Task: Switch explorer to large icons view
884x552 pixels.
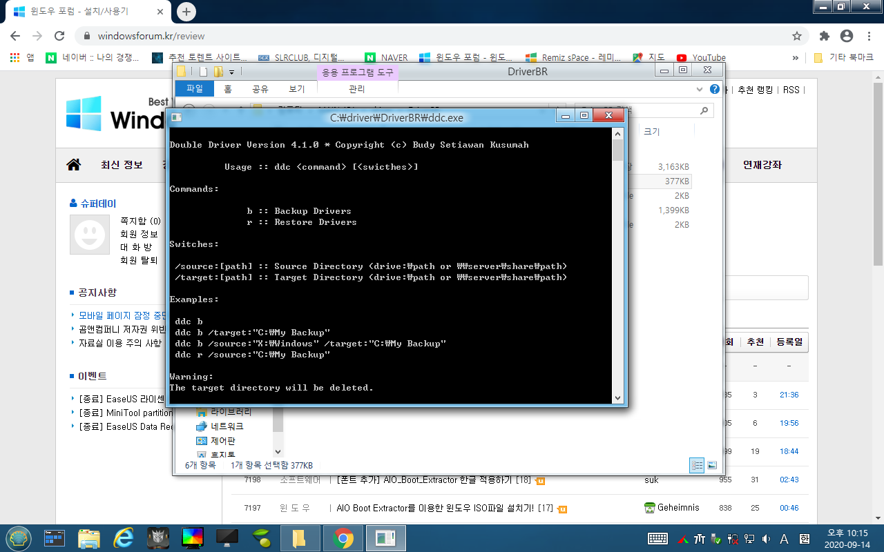Action: coord(712,465)
